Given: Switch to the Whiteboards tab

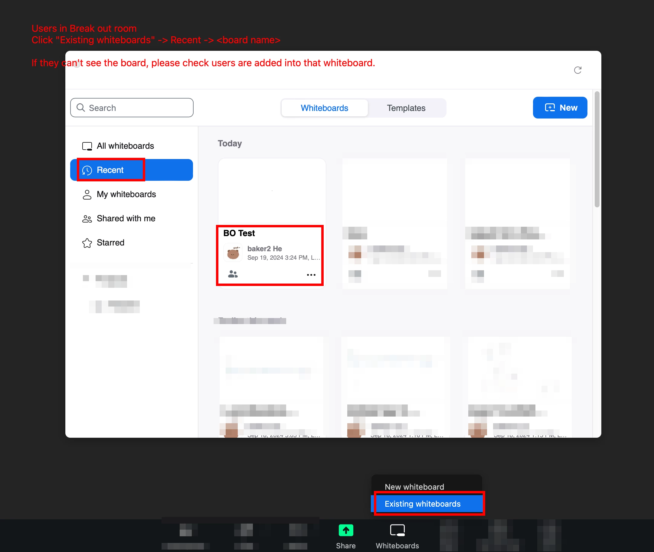Looking at the screenshot, I should 324,108.
